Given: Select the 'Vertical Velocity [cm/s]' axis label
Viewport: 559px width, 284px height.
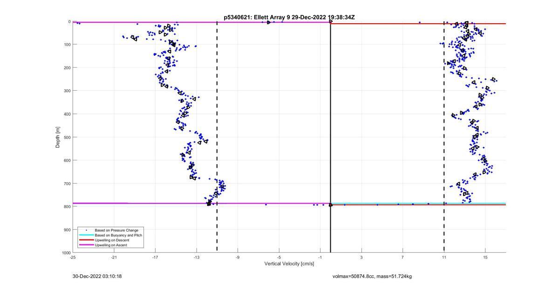Looking at the screenshot, I should (289, 264).
